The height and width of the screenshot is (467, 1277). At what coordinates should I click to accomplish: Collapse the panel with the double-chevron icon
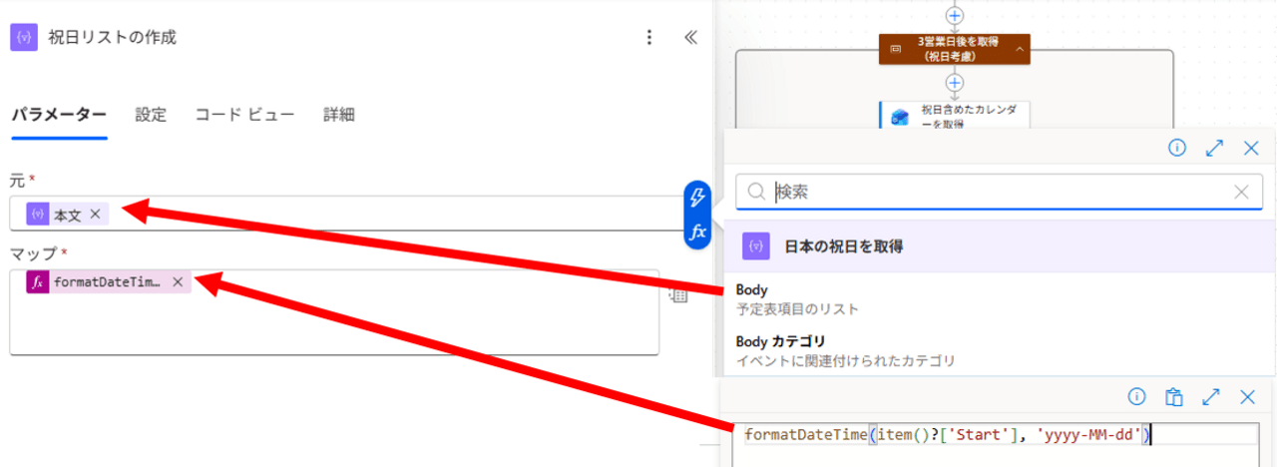690,38
